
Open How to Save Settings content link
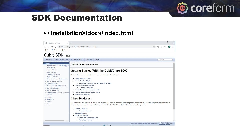(x=82, y=94)
